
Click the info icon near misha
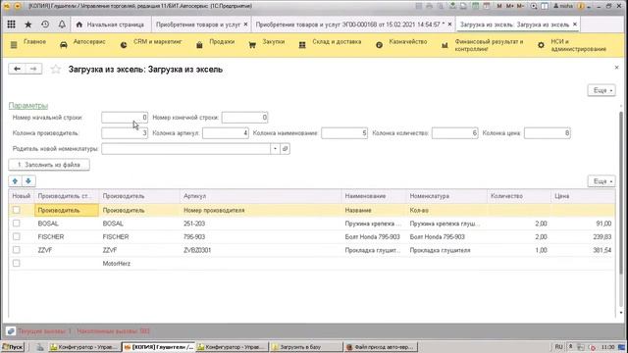coord(581,6)
